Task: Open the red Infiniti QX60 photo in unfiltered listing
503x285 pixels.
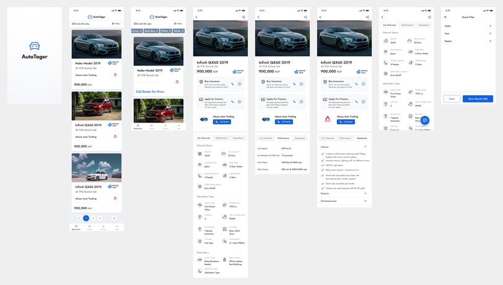Action: tap(97, 106)
